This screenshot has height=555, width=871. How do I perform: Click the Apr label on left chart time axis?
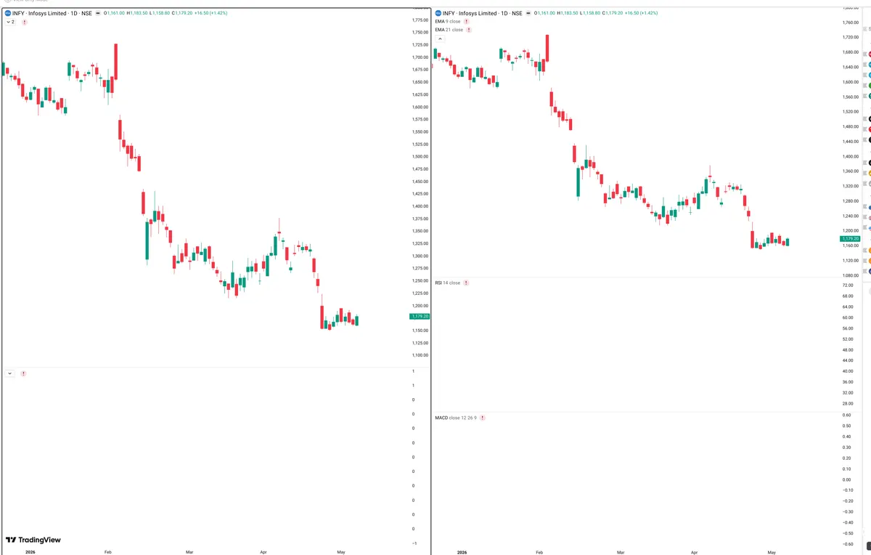coord(263,552)
